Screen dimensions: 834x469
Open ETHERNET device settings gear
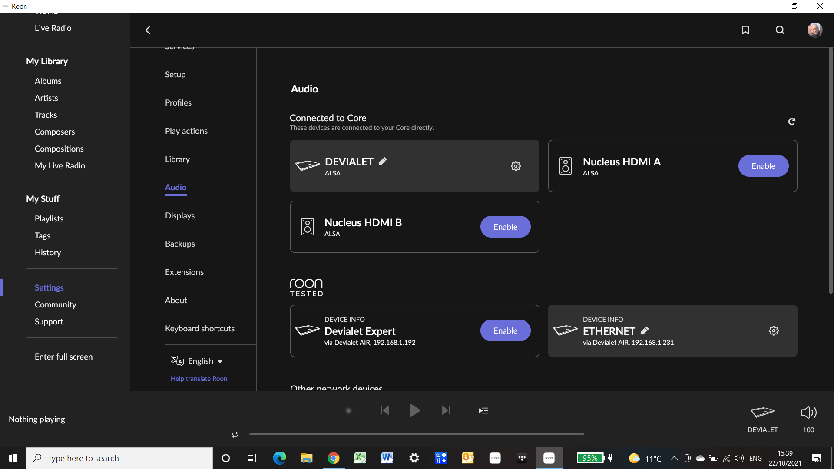(774, 331)
